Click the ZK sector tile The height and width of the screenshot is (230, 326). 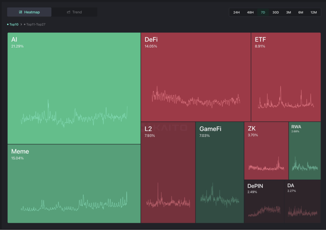(x=266, y=149)
